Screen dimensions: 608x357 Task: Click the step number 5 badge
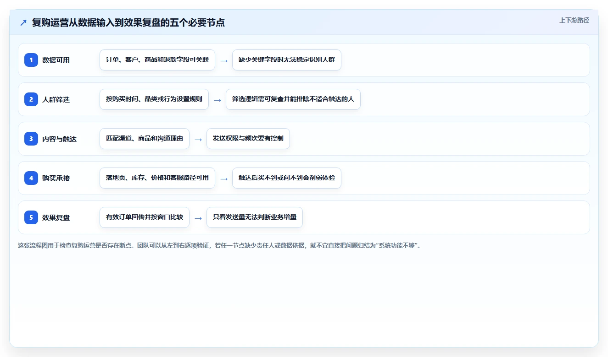31,217
